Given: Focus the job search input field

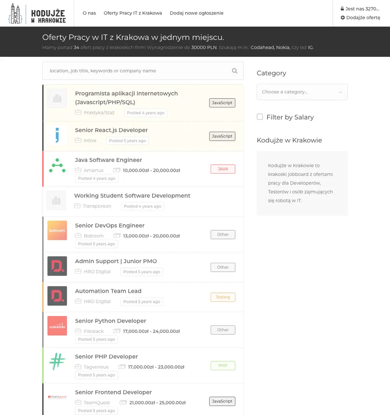Looking at the screenshot, I should coord(143,71).
